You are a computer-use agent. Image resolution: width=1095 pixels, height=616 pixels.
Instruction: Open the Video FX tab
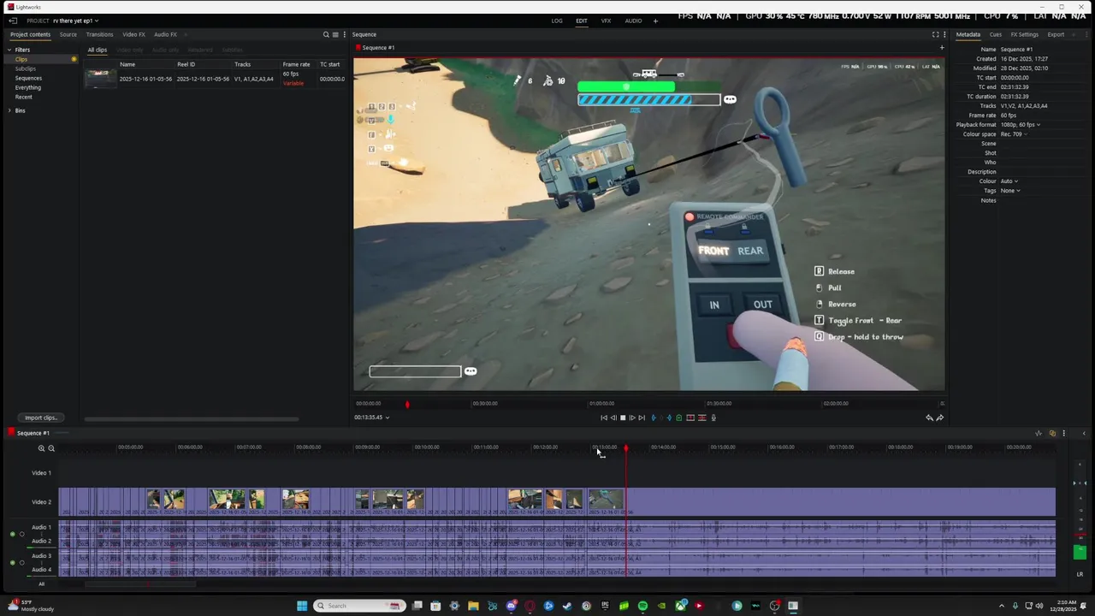[x=133, y=34]
